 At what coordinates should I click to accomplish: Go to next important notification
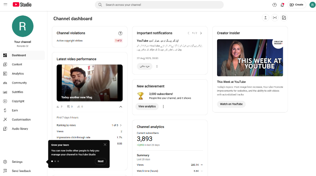pyautogui.click(x=201, y=33)
